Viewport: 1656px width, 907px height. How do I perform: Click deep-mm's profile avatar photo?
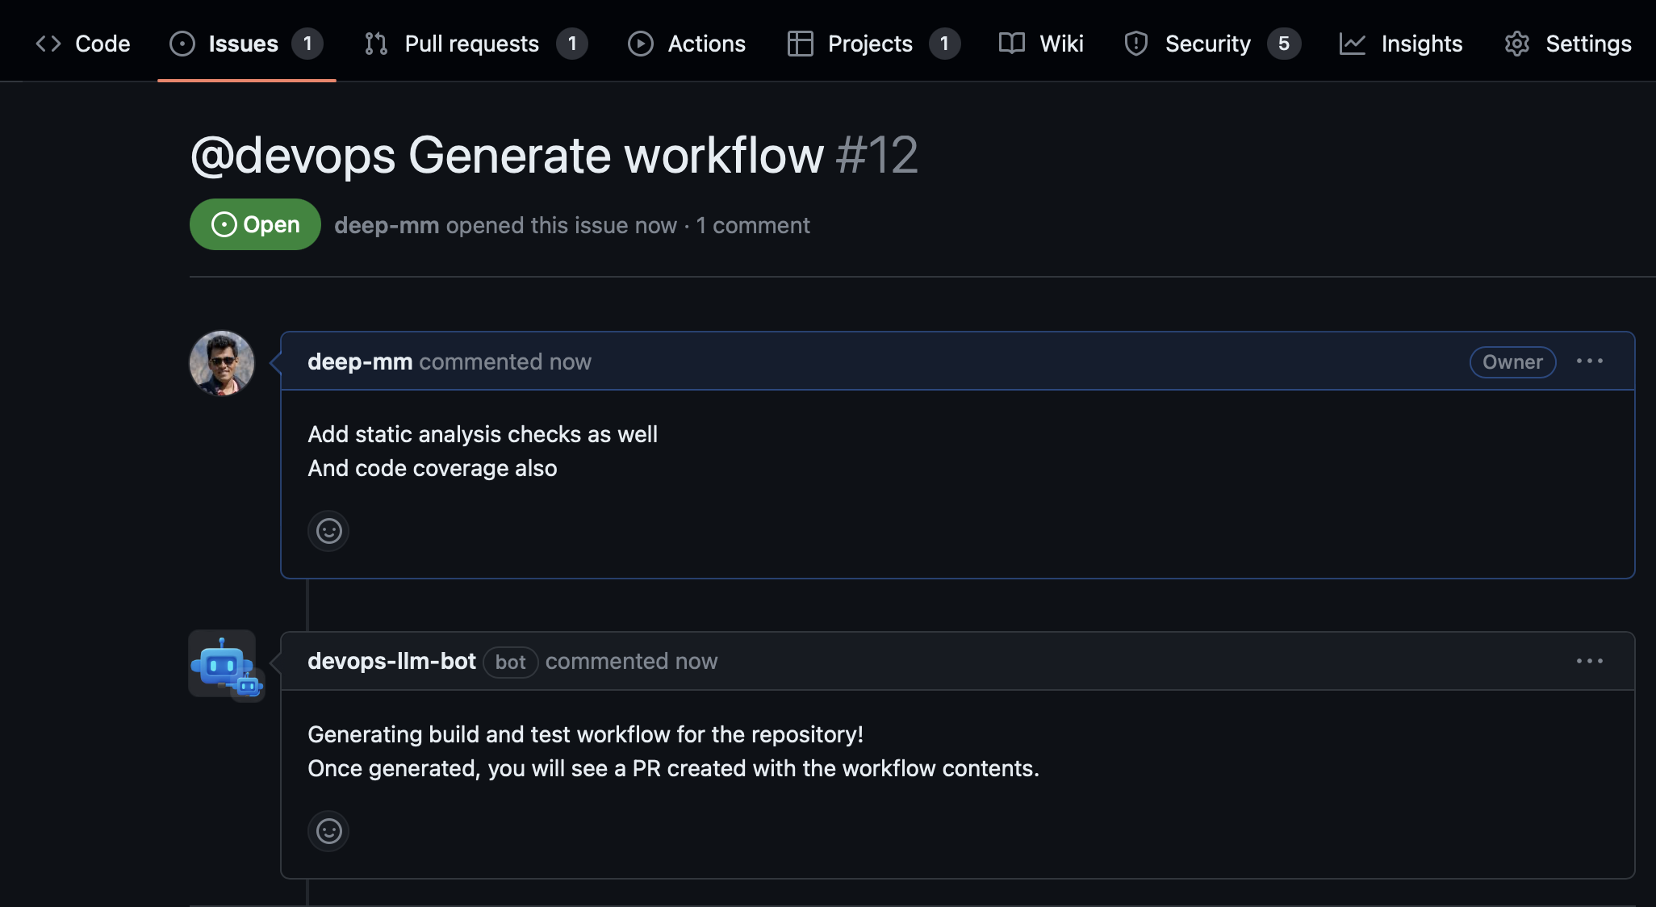222,363
